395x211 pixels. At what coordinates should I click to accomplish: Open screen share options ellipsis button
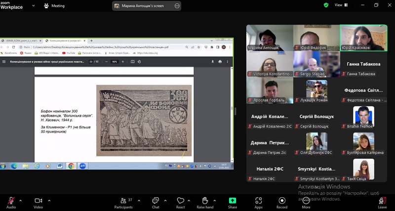[177, 6]
